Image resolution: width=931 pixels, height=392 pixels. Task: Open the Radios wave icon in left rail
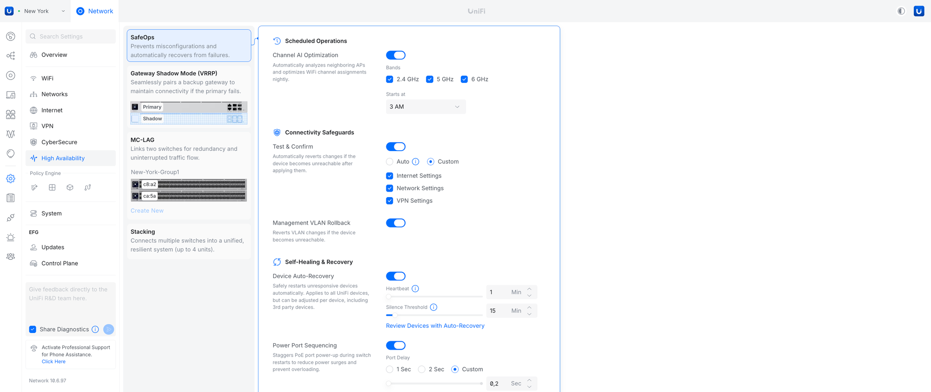(x=11, y=134)
